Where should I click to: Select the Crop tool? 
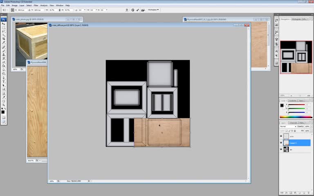click(x=4, y=39)
